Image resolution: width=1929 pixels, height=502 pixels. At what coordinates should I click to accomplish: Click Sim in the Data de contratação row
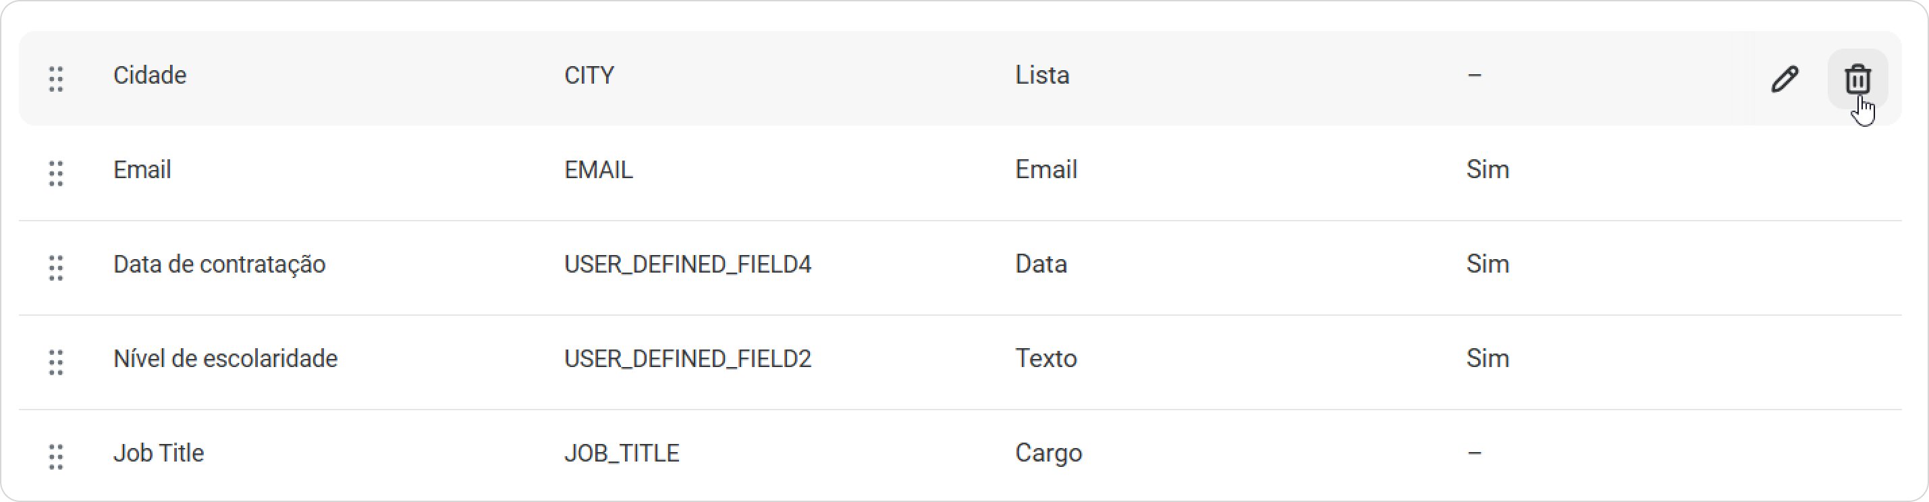(1488, 264)
